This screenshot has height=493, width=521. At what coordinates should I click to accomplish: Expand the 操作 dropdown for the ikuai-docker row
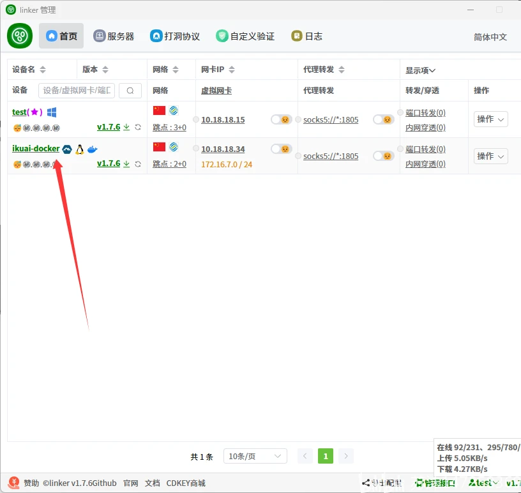(x=490, y=156)
